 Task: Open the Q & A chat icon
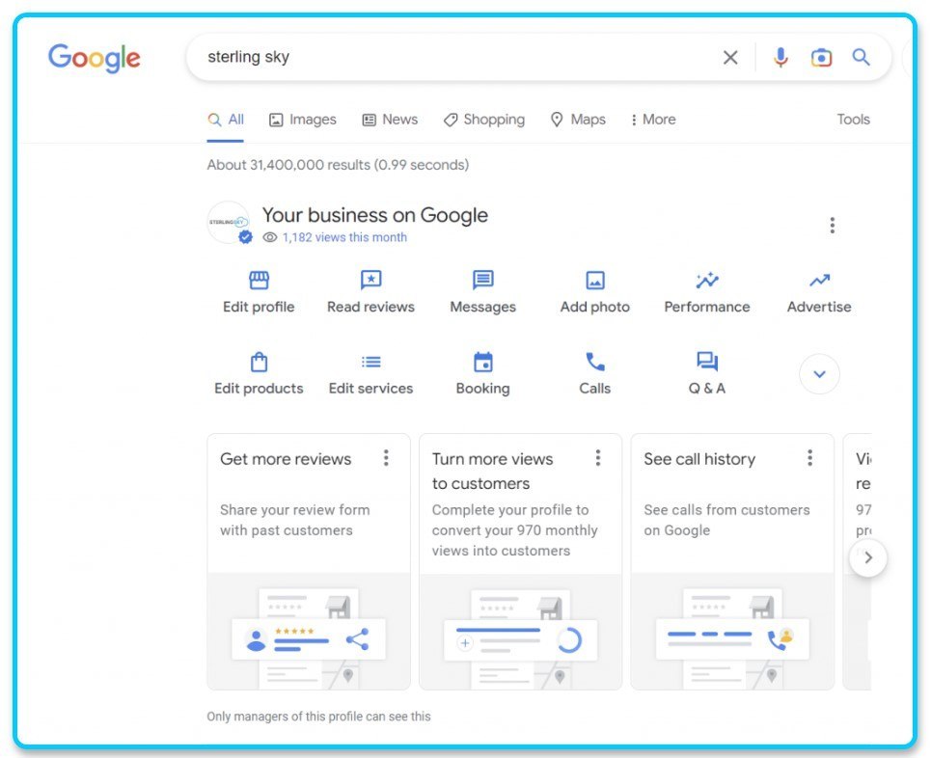click(x=707, y=361)
